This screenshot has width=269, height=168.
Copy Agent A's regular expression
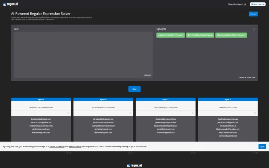click(x=68, y=114)
